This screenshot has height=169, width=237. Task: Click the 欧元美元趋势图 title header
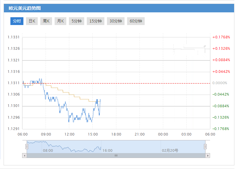click(25, 8)
